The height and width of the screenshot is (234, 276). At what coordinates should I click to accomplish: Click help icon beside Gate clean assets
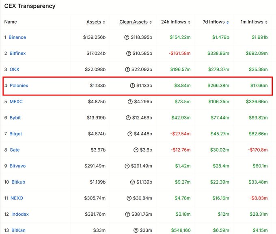pos(136,150)
